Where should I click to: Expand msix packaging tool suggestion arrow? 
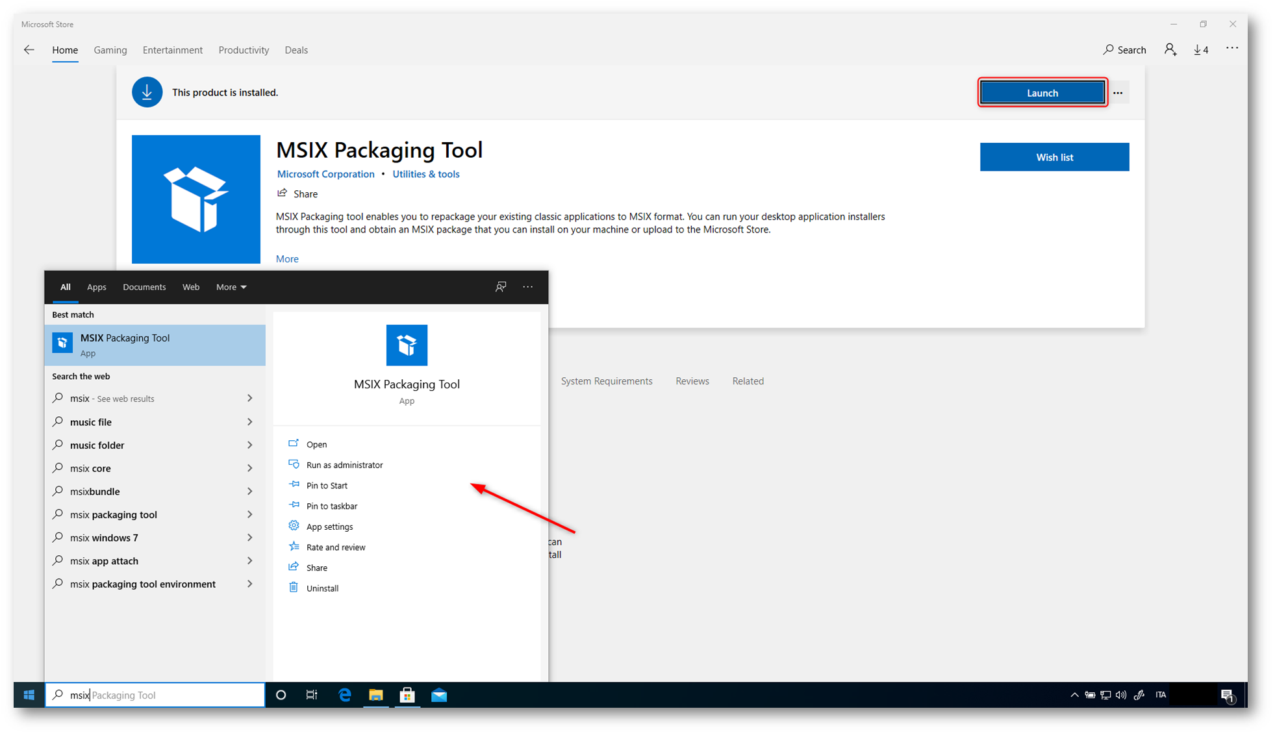click(249, 514)
